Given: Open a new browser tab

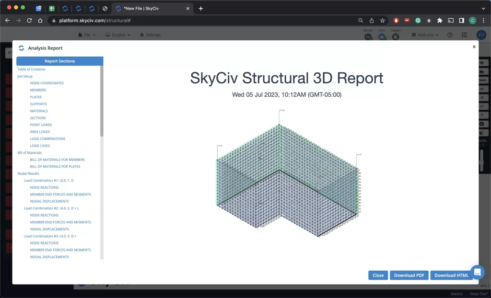Looking at the screenshot, I should [201, 9].
